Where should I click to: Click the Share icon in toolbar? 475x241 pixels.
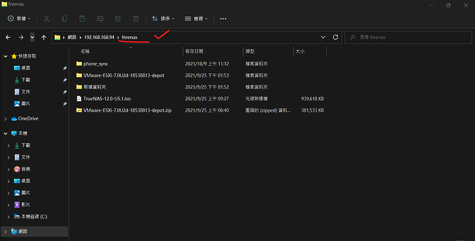(118, 18)
